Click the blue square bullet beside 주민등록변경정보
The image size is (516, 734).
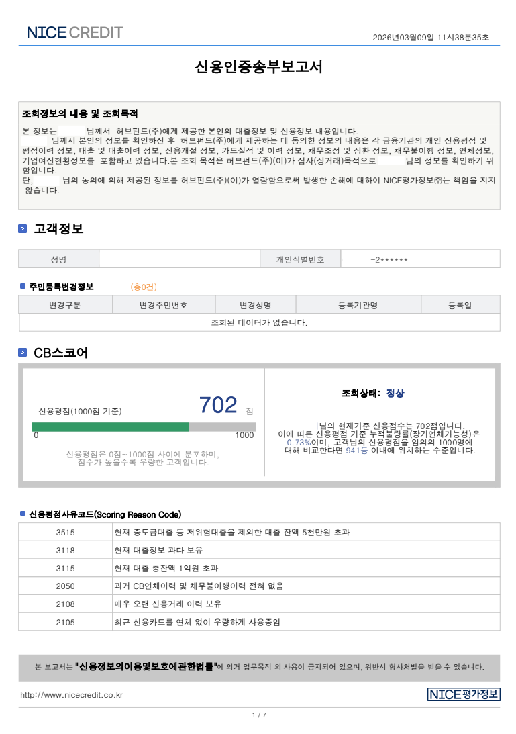pos(23,287)
